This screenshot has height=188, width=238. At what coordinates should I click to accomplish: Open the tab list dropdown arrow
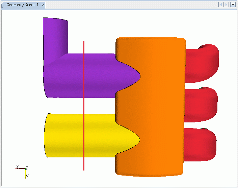click(x=233, y=4)
